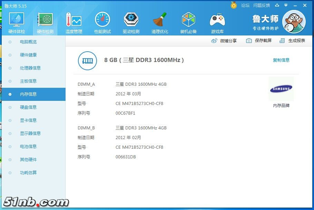Open the 游戏库 game library

coord(217,22)
